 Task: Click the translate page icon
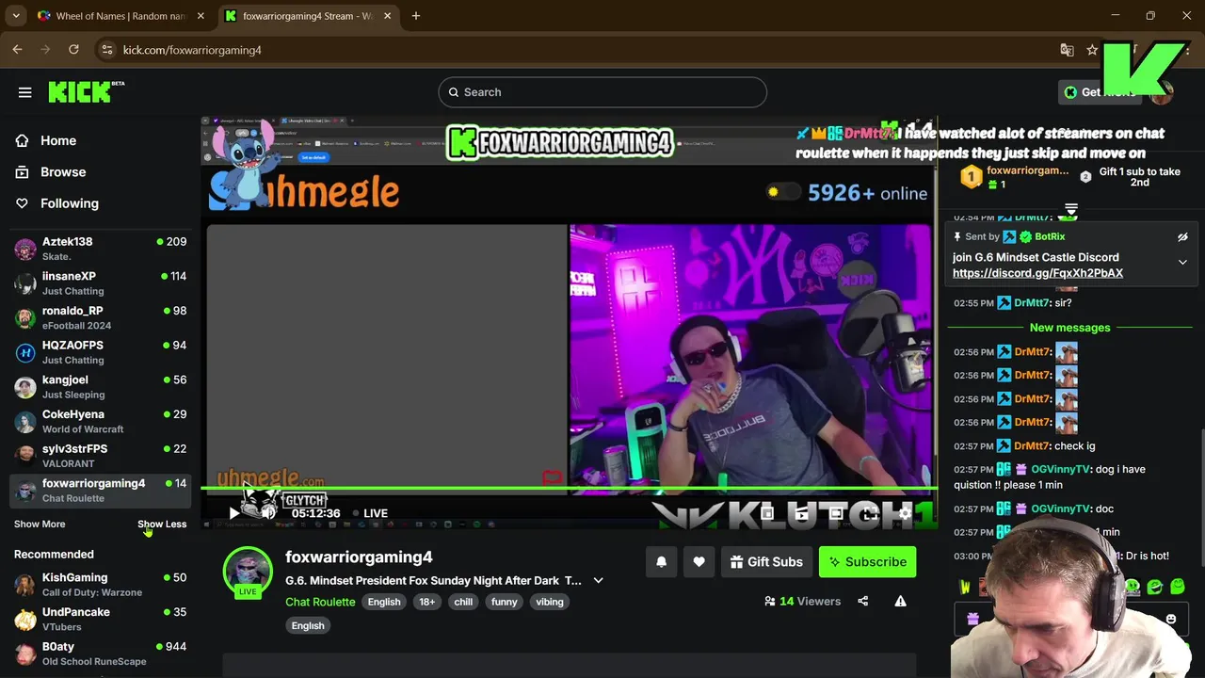[x=1067, y=50]
